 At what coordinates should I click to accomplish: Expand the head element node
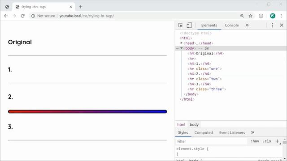pos(181,43)
